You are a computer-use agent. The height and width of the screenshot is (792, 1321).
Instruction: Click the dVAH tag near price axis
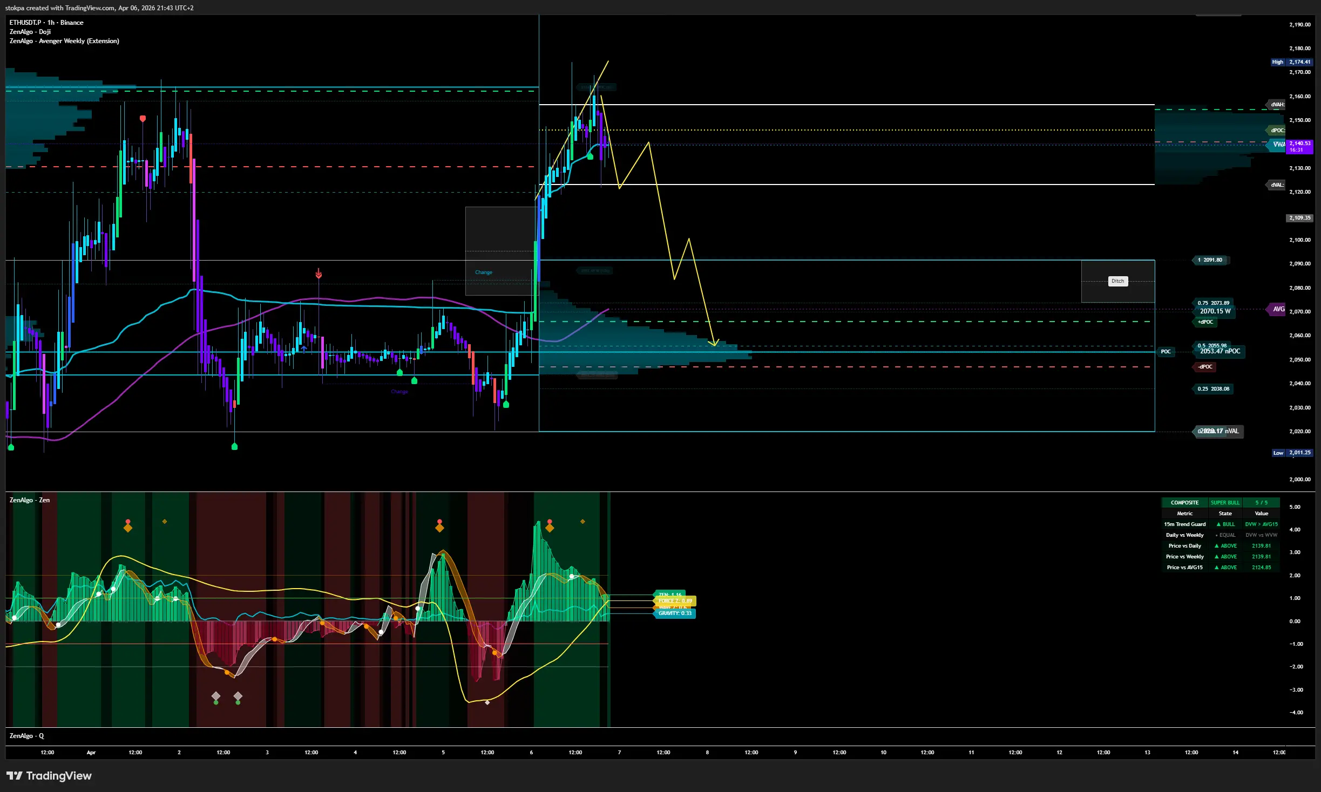1276,105
